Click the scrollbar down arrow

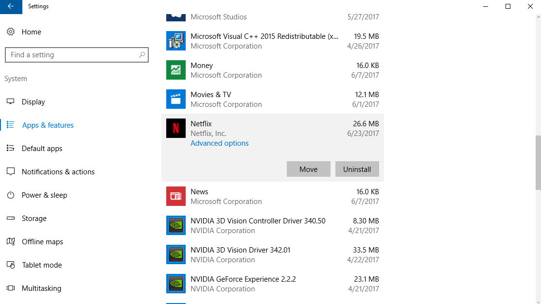[538, 302]
